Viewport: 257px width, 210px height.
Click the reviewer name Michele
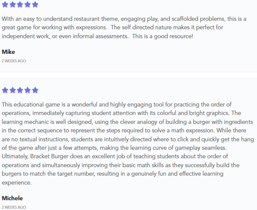coord(12,198)
